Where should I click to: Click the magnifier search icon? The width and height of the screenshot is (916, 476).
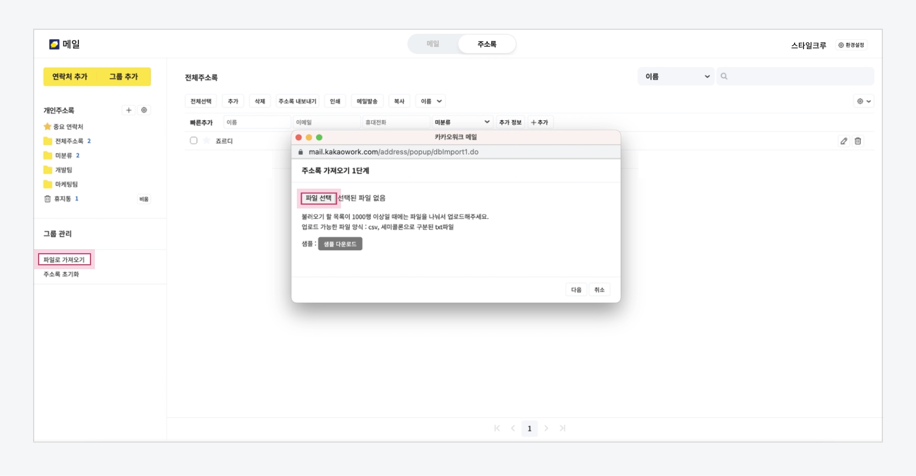[724, 77]
